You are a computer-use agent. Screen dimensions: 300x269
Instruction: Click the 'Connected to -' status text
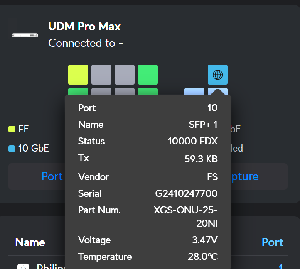[86, 43]
